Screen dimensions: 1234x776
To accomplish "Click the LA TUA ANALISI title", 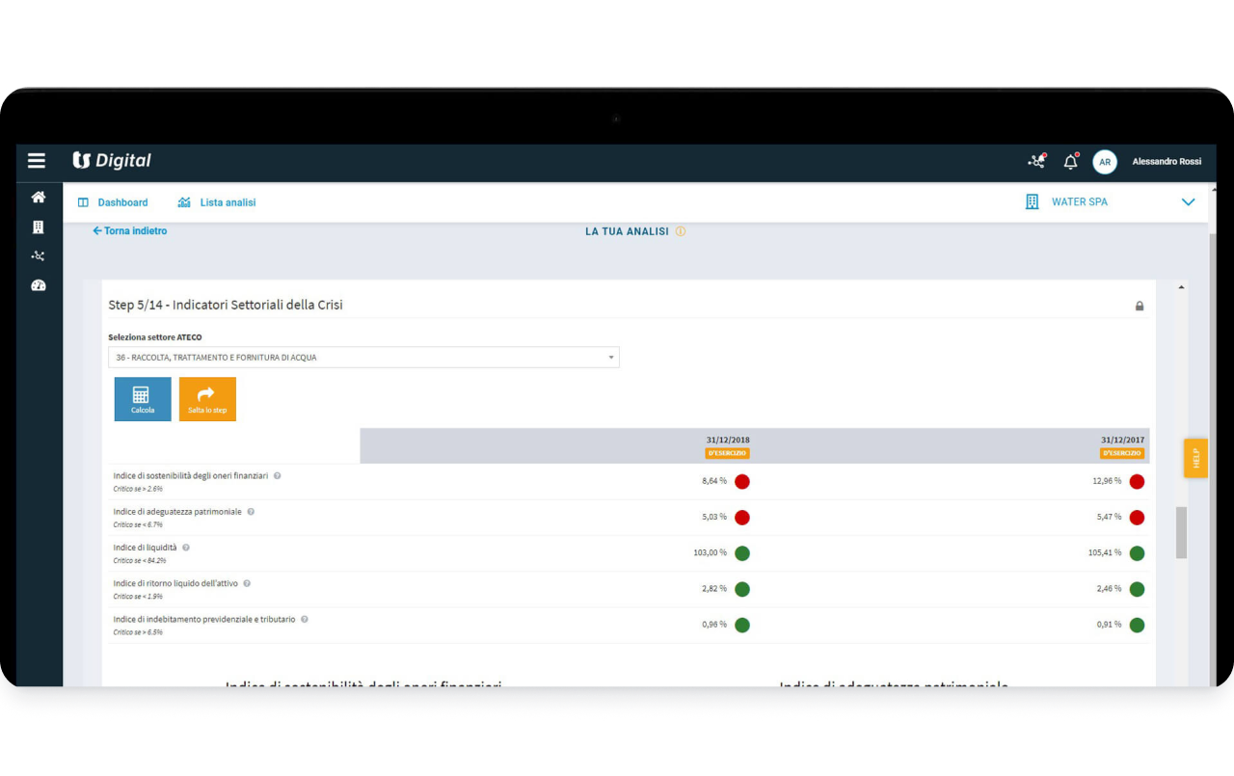I will coord(627,231).
